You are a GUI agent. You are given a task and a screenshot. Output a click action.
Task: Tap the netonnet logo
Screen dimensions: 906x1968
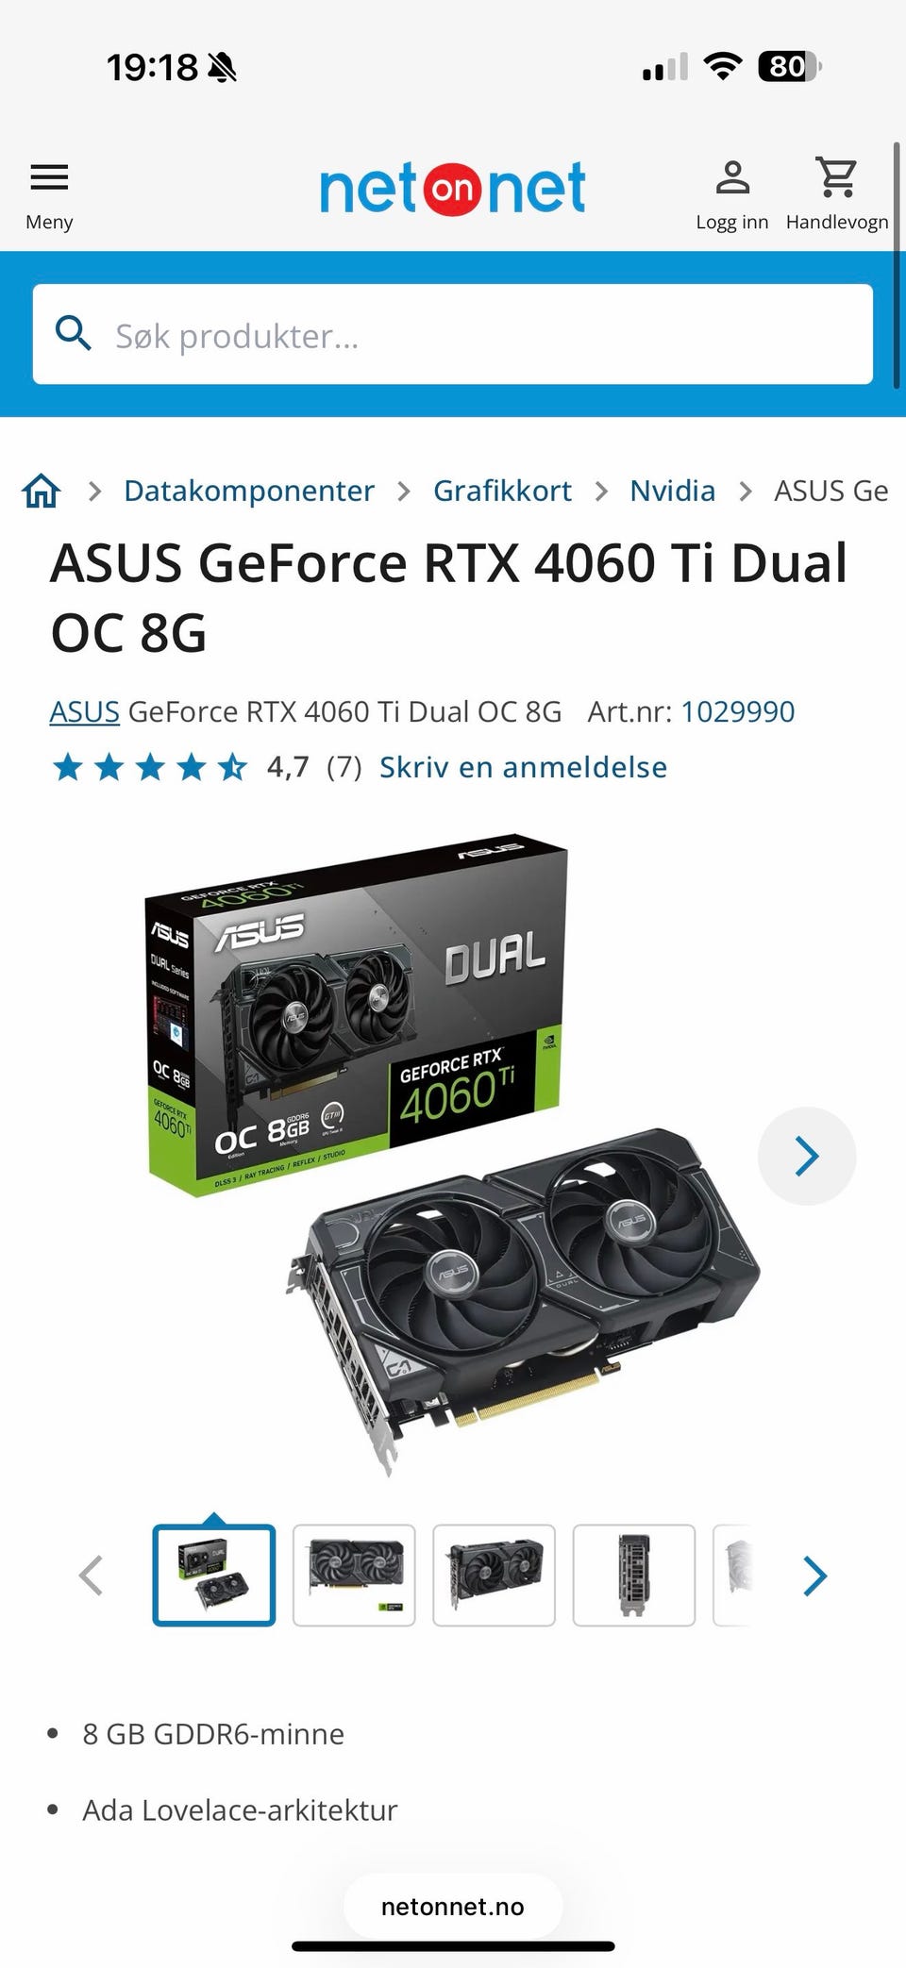[x=453, y=188]
